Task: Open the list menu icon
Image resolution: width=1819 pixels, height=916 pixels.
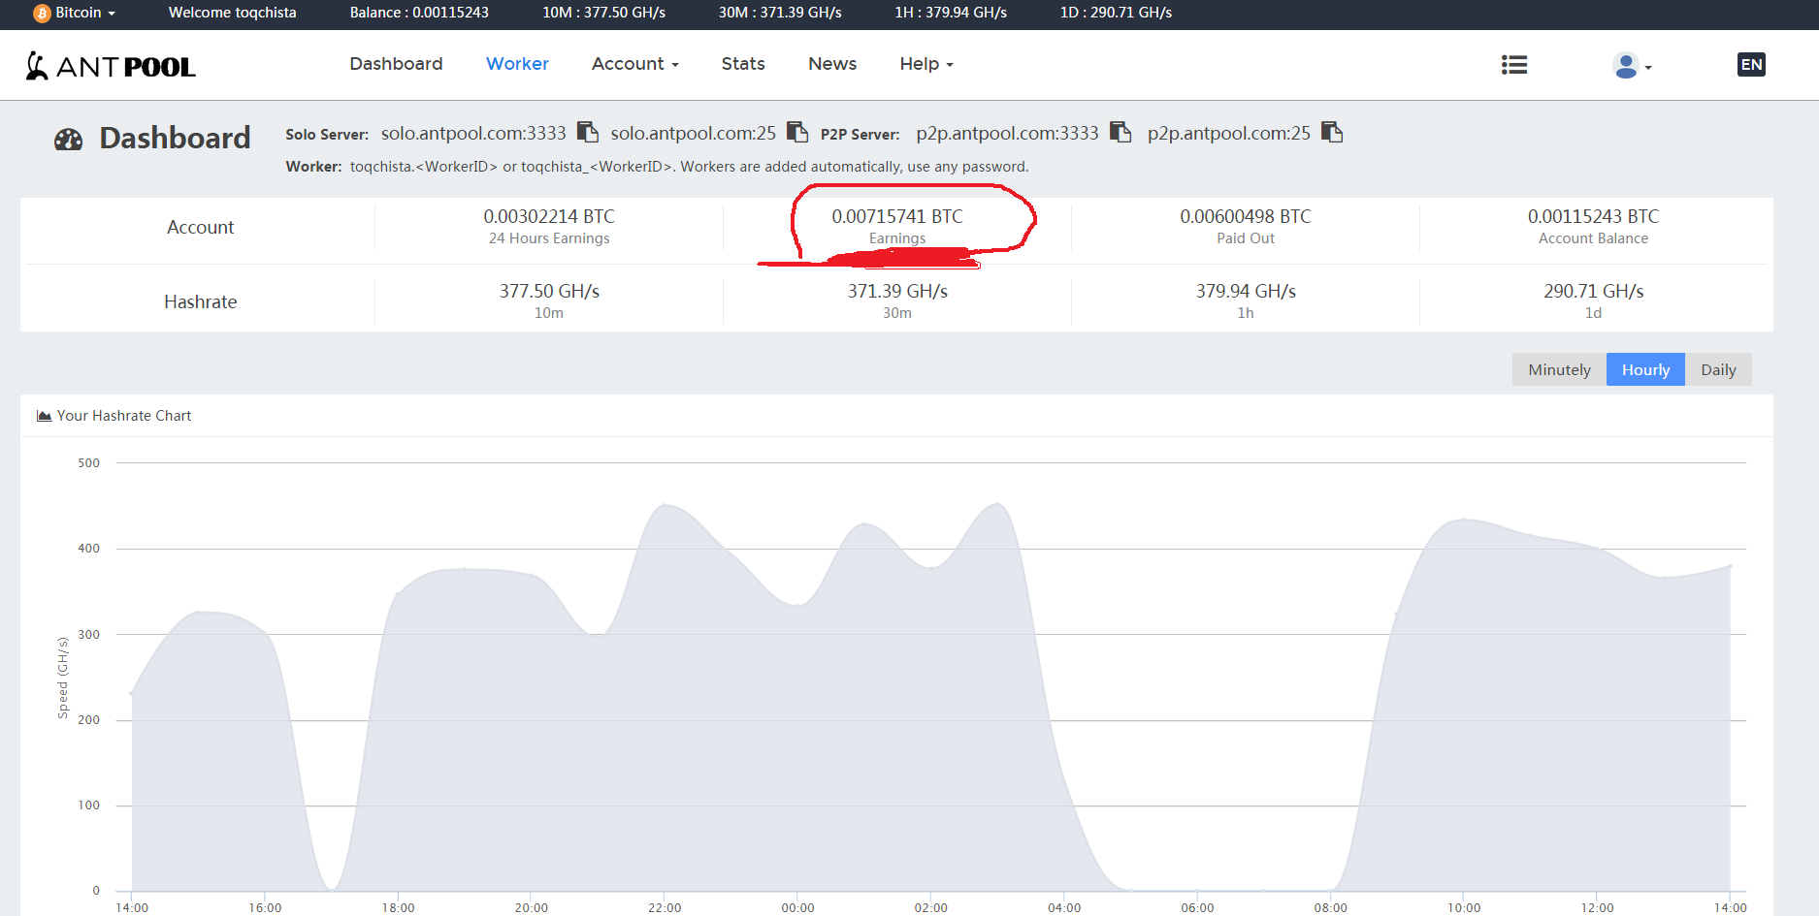Action: coord(1513,65)
